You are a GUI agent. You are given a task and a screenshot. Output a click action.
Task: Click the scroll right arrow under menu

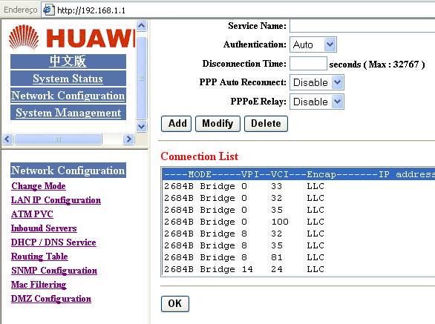(128, 139)
